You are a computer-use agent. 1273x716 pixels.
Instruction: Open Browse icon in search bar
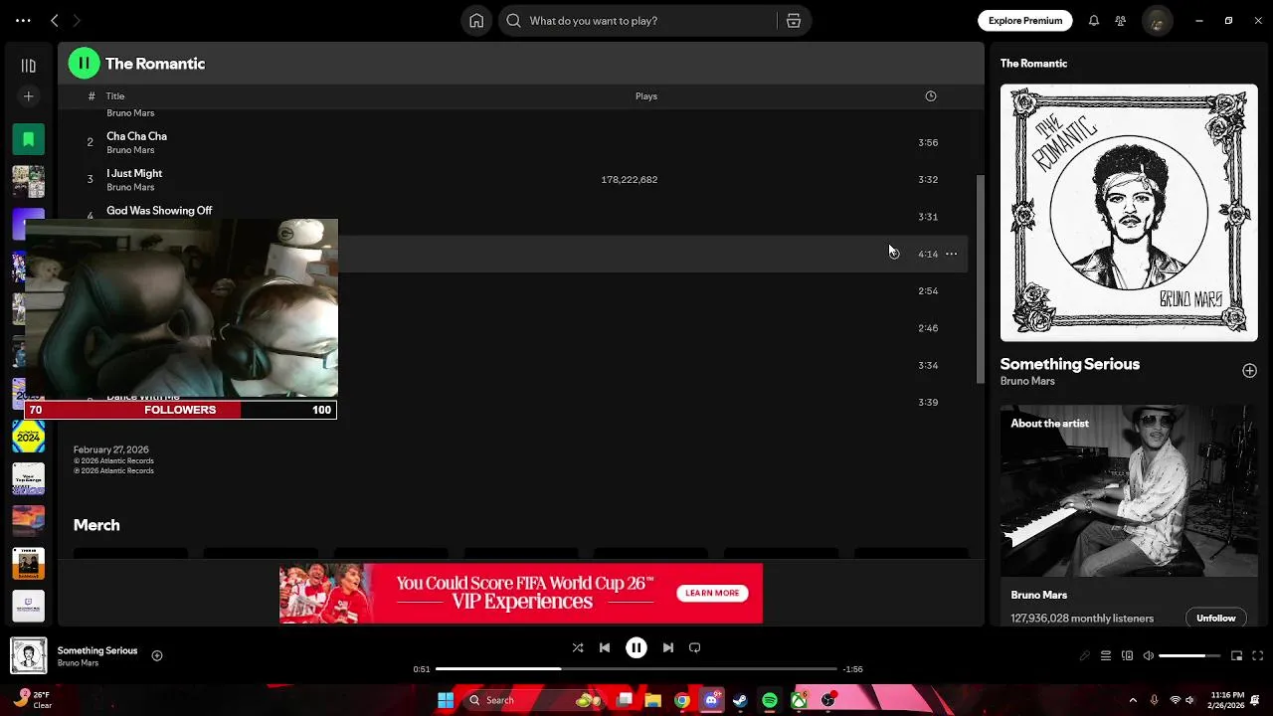pos(794,20)
